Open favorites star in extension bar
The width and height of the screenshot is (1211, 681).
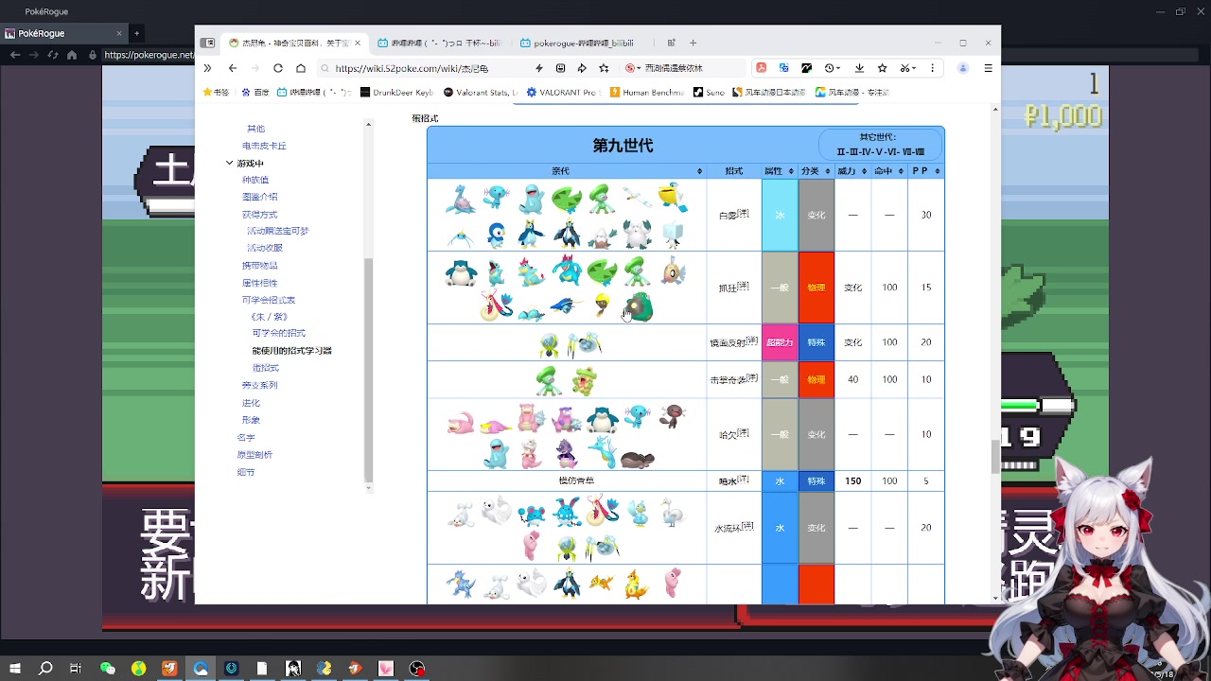(x=883, y=68)
